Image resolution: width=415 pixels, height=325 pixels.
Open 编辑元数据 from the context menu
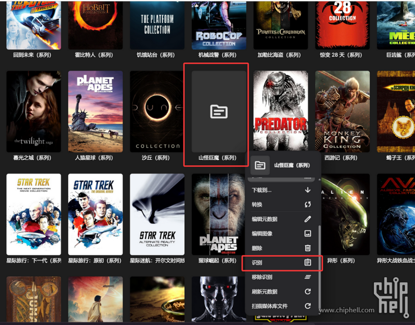click(281, 219)
